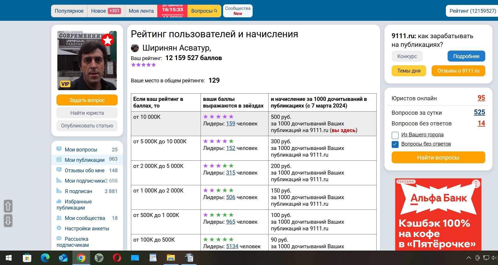Expand system tray hidden icons chevron
The height and width of the screenshot is (265, 498).
coord(468,258)
